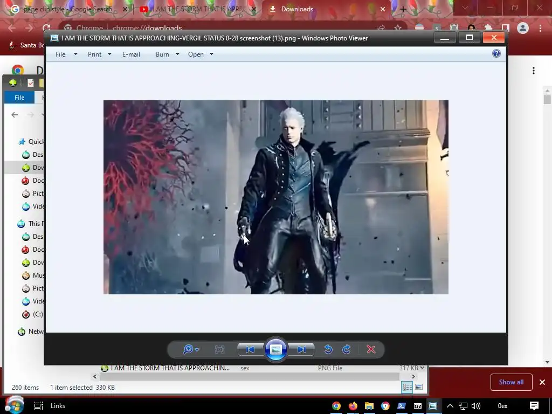Click the I AM THE STORM file row
Image resolution: width=552 pixels, height=414 pixels.
click(260, 368)
